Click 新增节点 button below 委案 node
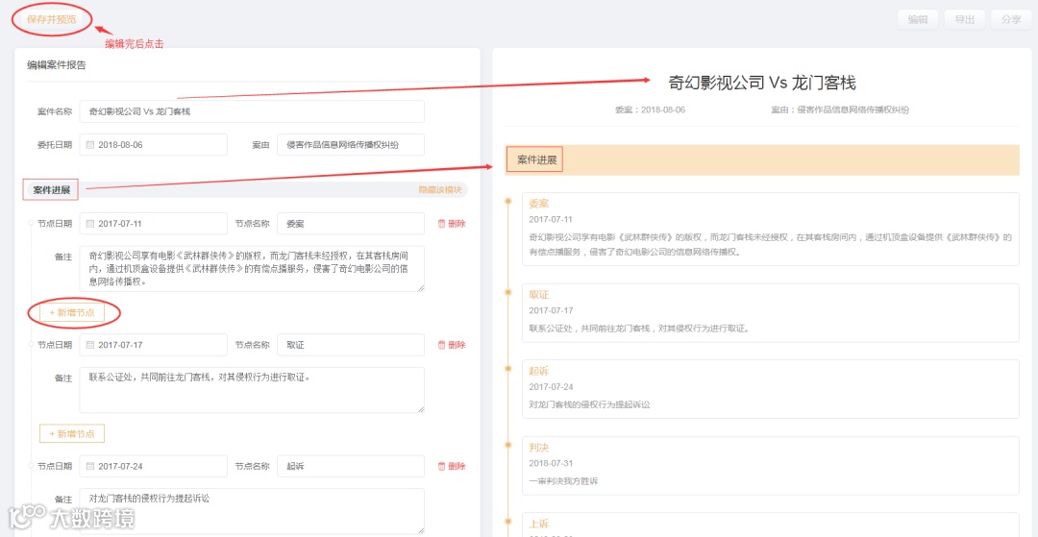 (x=72, y=313)
